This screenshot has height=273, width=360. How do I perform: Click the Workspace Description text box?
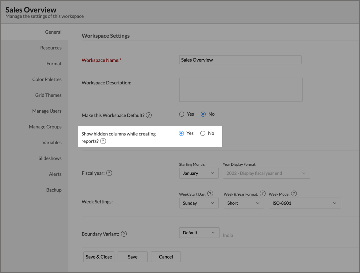241,90
